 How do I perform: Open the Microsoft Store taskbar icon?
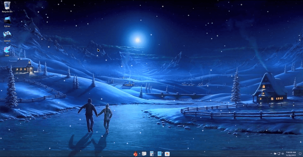click(x=167, y=153)
